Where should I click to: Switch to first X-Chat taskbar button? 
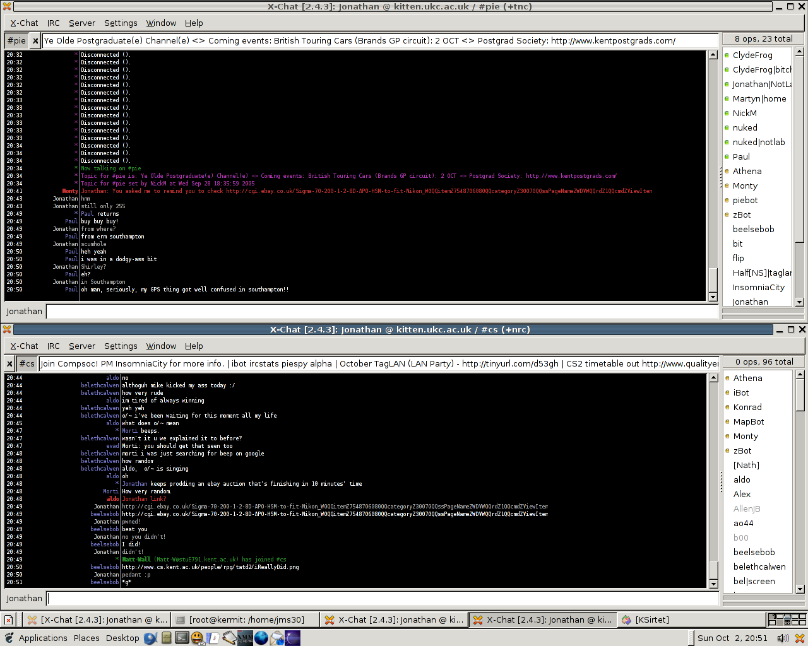point(97,620)
